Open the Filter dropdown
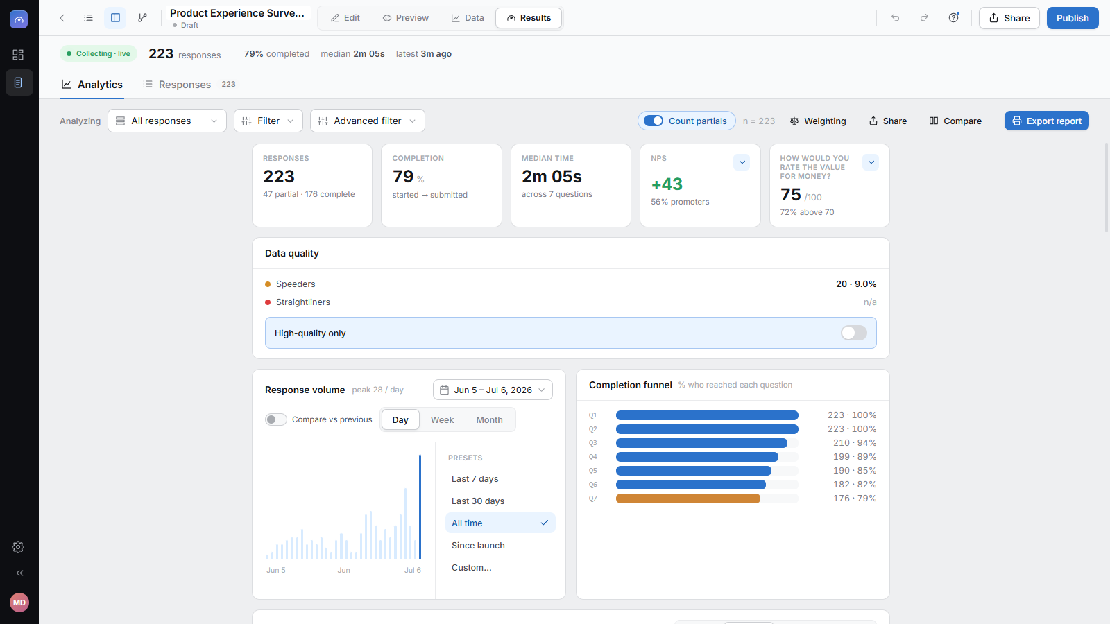This screenshot has width=1110, height=624. pos(268,121)
